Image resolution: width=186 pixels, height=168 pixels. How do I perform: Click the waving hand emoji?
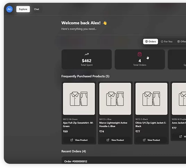pyautogui.click(x=105, y=23)
